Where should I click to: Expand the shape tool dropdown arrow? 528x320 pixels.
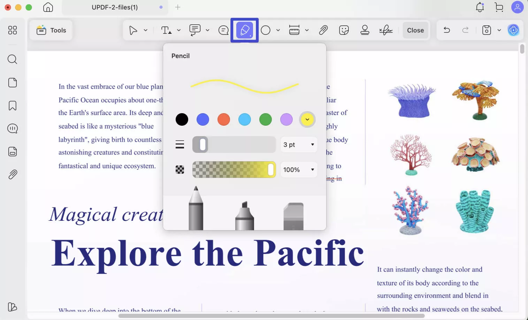[x=278, y=30]
